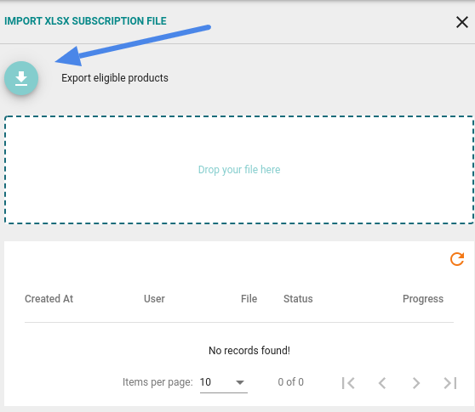Image resolution: width=475 pixels, height=412 pixels.
Task: Click the 0 of 0 range label
Action: tap(290, 382)
